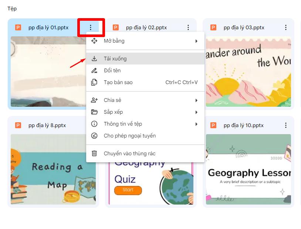
Task: Click the PowerPoint icon on pp địa lý 03.pptx
Action: click(x=214, y=27)
